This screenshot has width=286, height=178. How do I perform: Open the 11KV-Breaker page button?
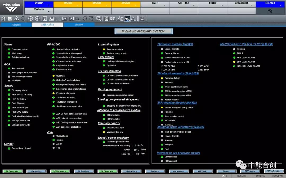point(273,171)
